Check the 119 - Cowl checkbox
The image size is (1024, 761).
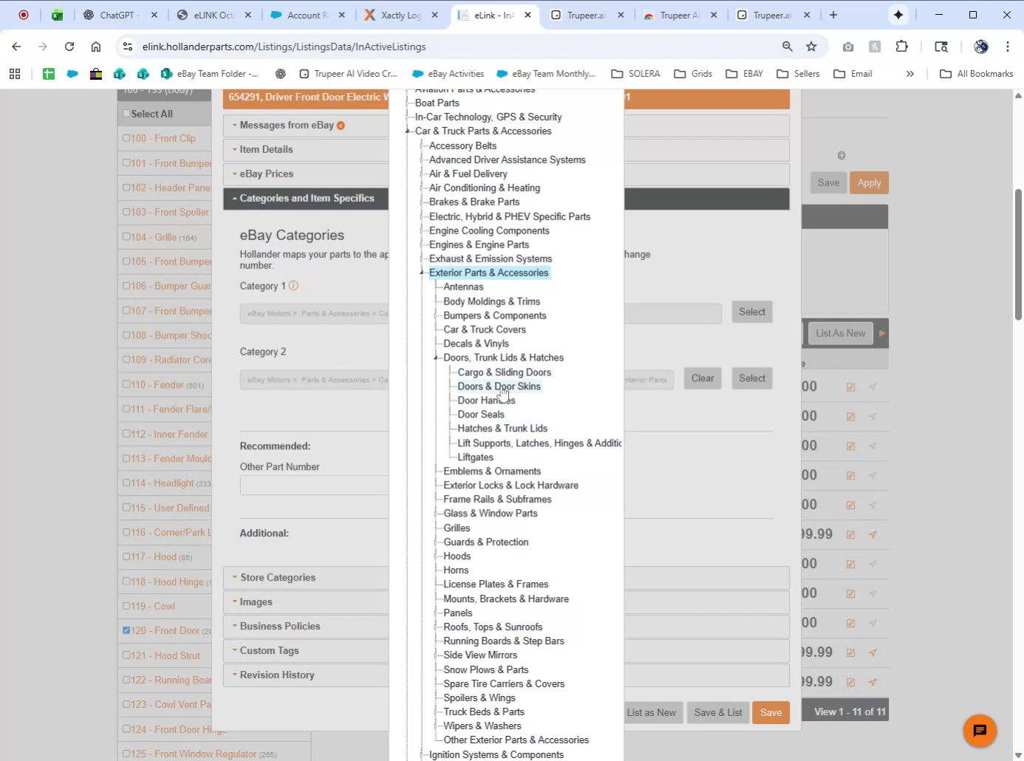click(x=126, y=607)
